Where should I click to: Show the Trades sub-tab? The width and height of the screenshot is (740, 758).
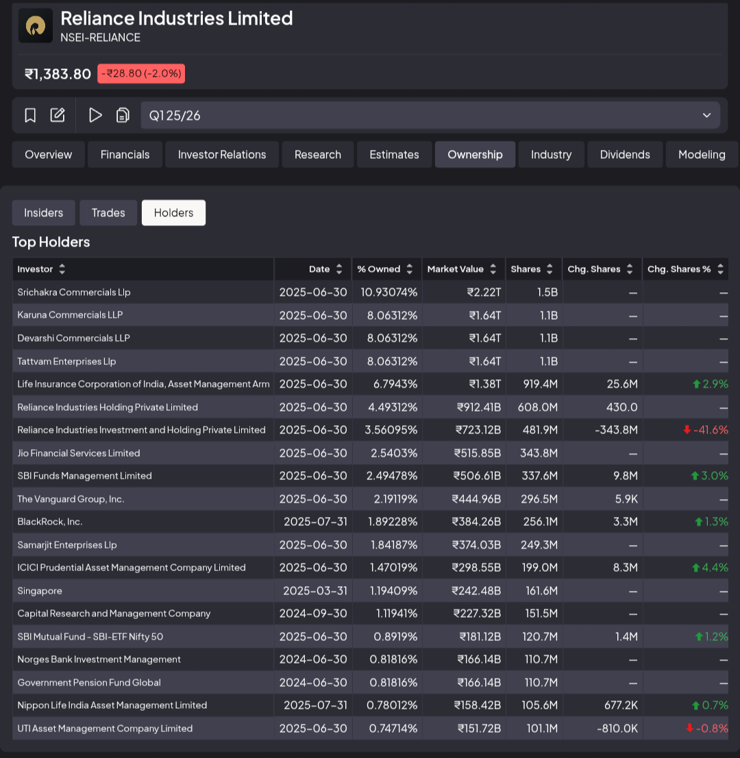(108, 213)
